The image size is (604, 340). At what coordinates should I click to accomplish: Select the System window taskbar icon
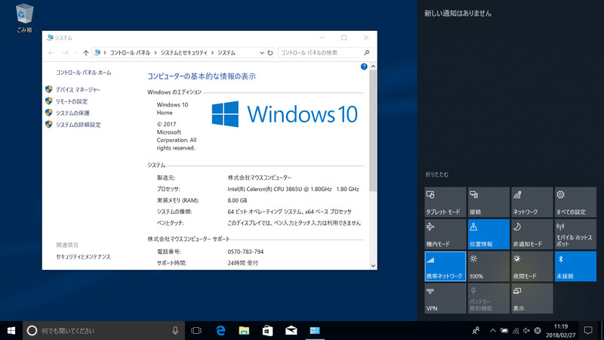[x=315, y=330]
